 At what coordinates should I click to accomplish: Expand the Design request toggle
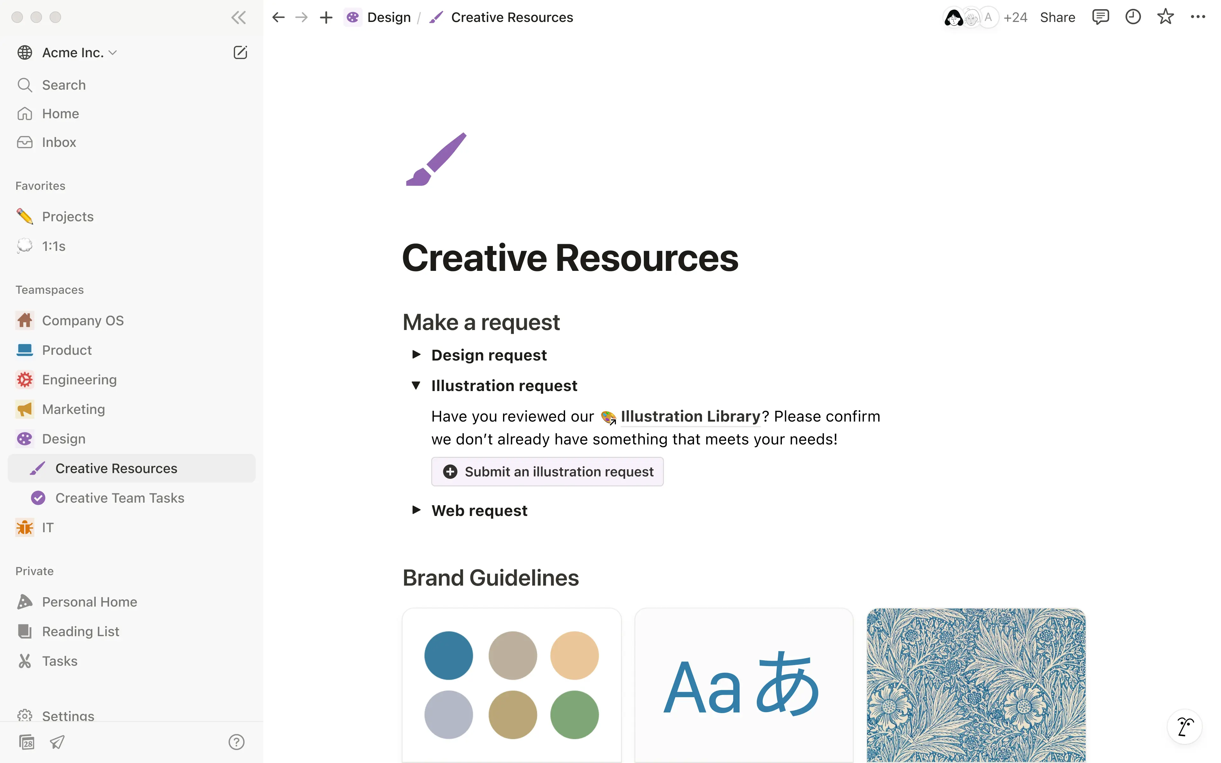pos(416,355)
